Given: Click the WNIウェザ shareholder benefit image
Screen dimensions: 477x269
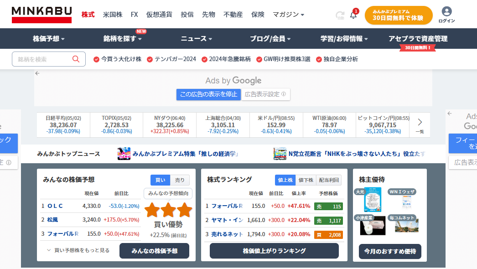Looking at the screenshot, I should 407,202.
